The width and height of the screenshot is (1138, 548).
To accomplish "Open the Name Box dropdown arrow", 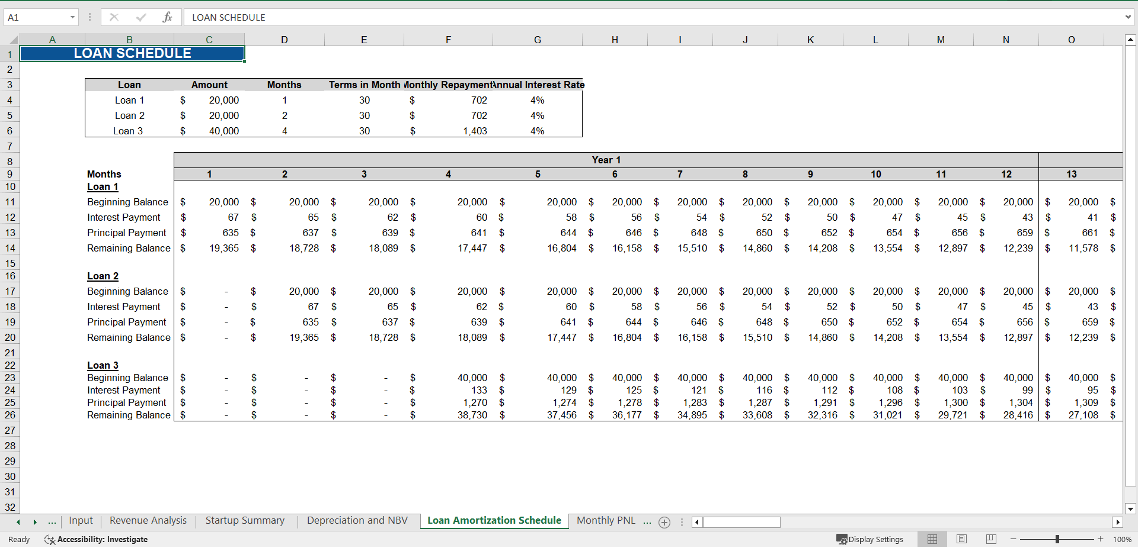I will point(73,17).
